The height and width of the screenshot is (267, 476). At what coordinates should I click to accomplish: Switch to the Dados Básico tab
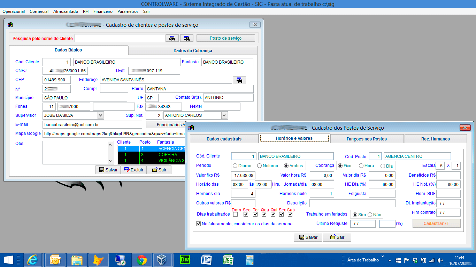[x=68, y=50]
